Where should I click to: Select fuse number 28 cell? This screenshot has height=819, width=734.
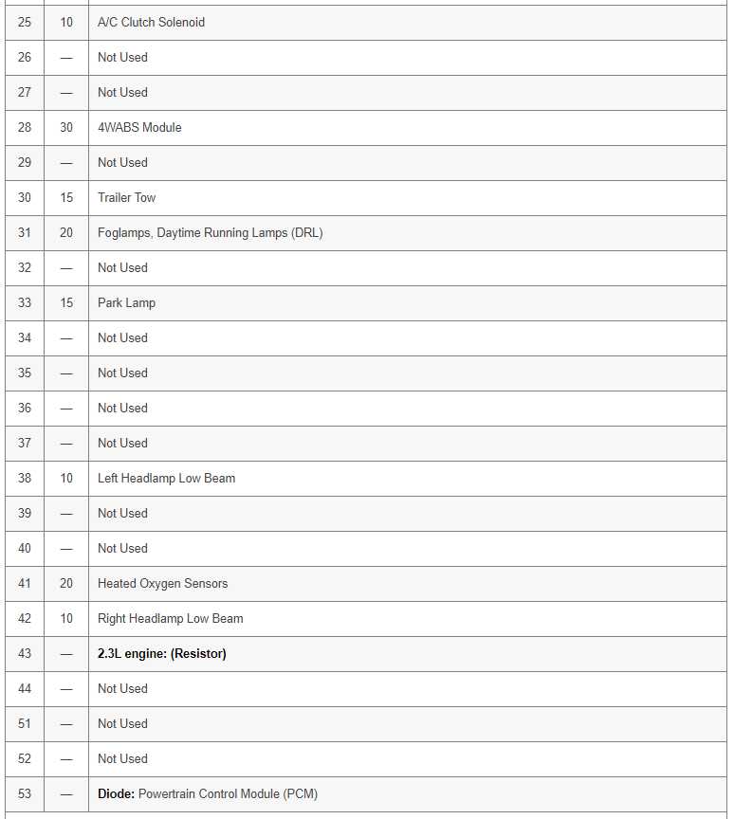tap(25, 127)
